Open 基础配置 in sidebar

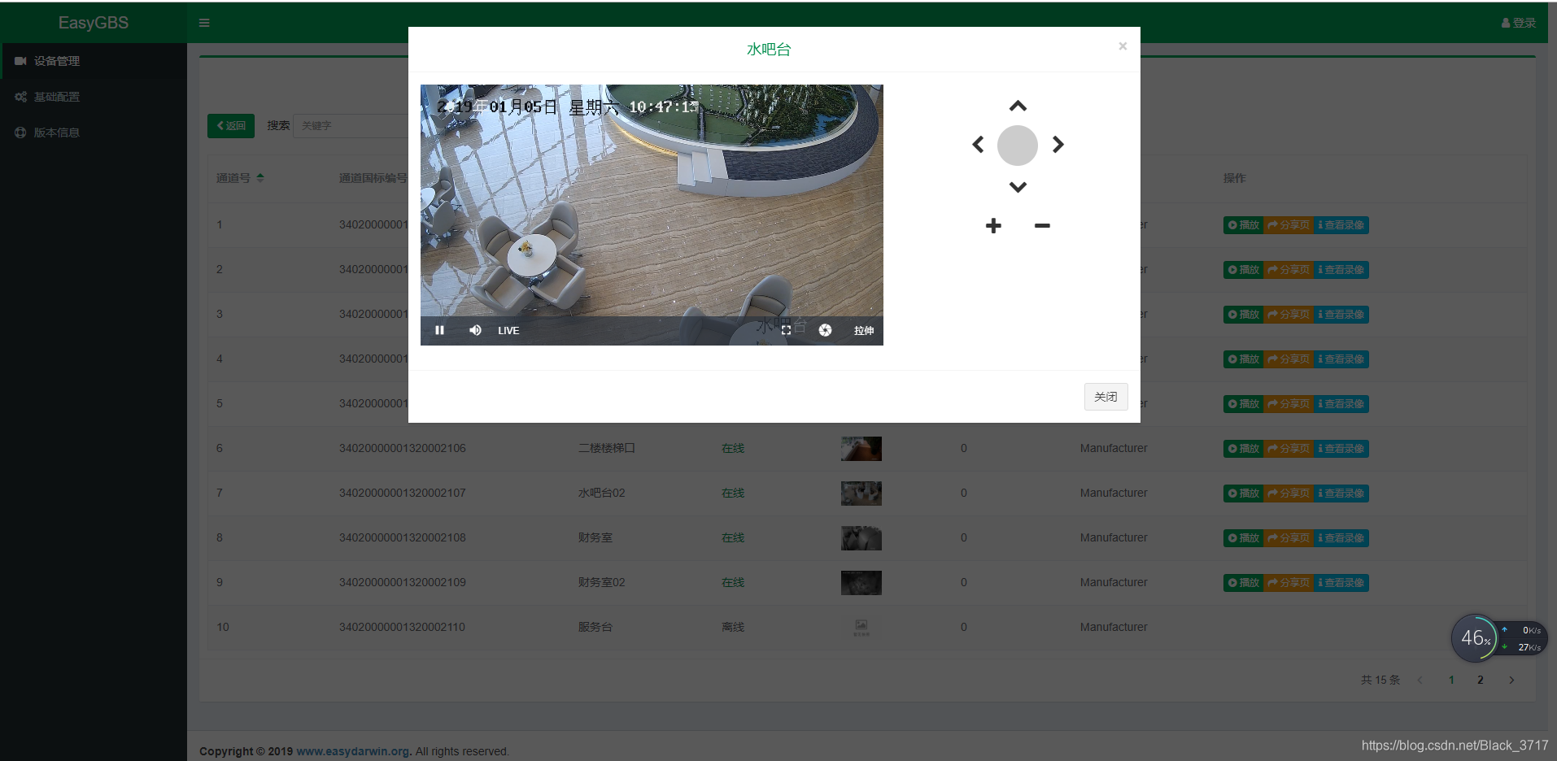(94, 97)
